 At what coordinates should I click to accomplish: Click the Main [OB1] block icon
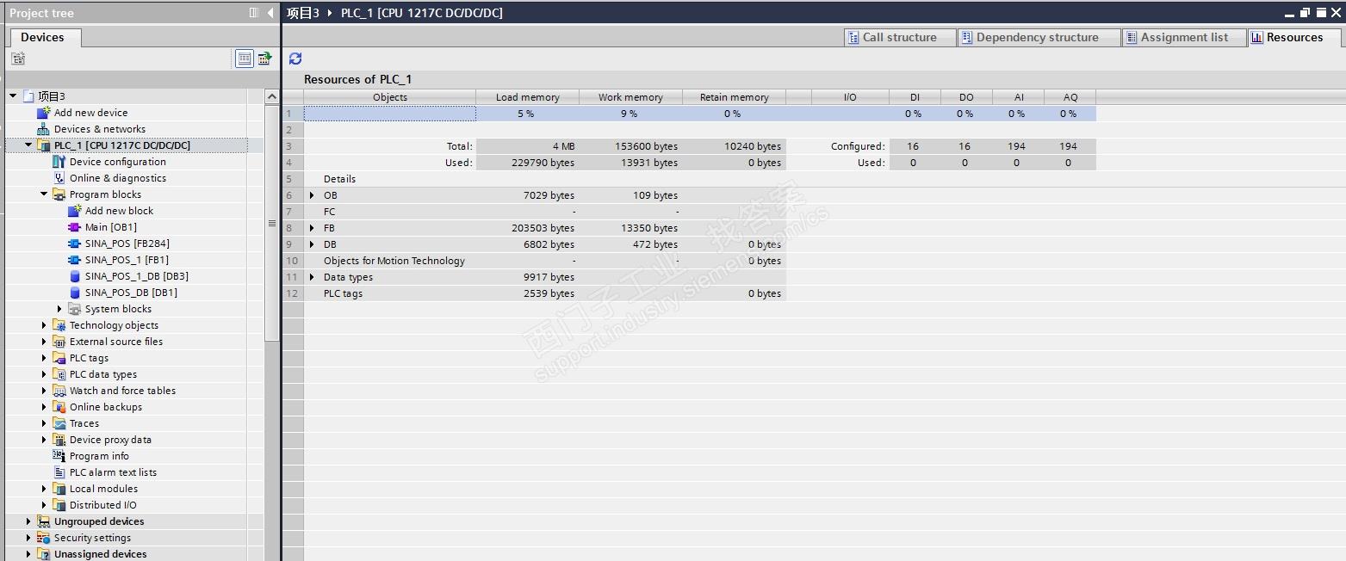point(75,227)
